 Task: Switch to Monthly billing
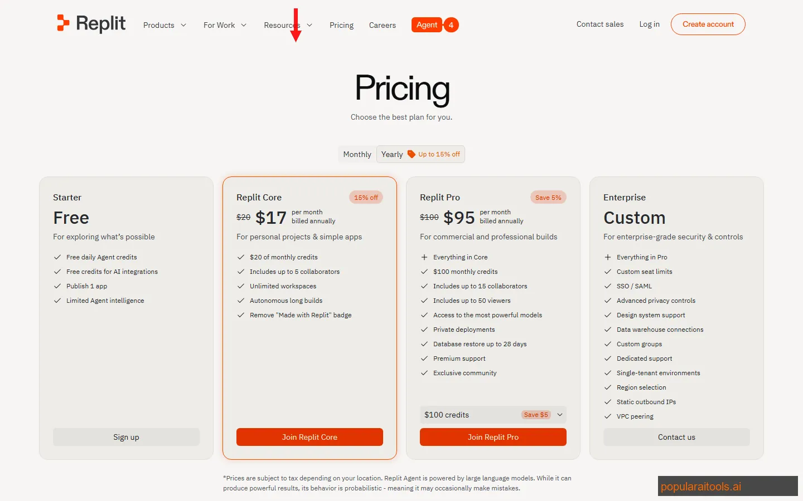coord(357,154)
